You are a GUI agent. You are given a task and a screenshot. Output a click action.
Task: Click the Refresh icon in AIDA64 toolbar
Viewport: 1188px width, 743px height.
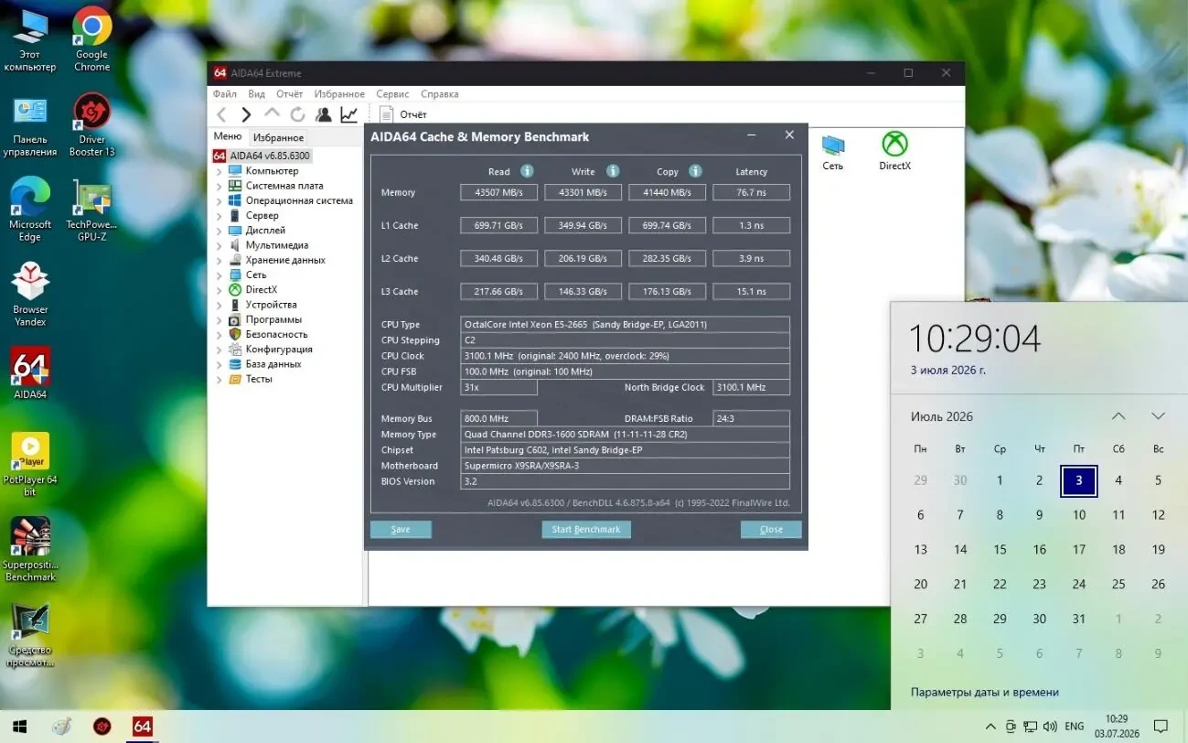click(x=297, y=114)
